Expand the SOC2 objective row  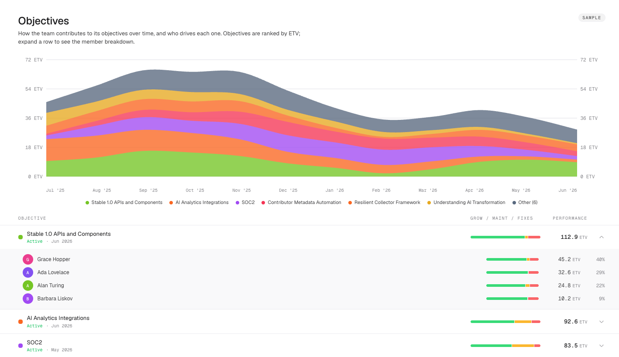click(601, 346)
